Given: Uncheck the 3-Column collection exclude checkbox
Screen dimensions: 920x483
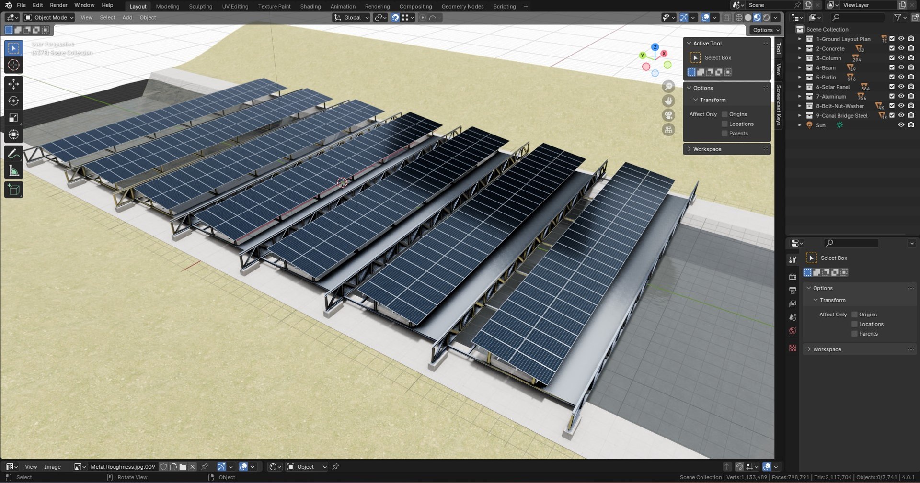Looking at the screenshot, I should (x=892, y=58).
